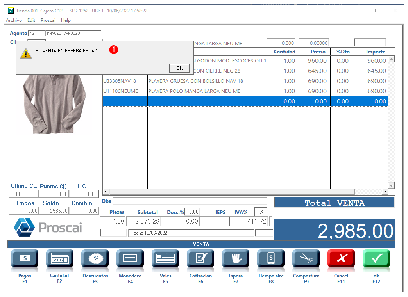The width and height of the screenshot is (408, 297).
Task: Open the Archivo menu
Action: [x=14, y=20]
